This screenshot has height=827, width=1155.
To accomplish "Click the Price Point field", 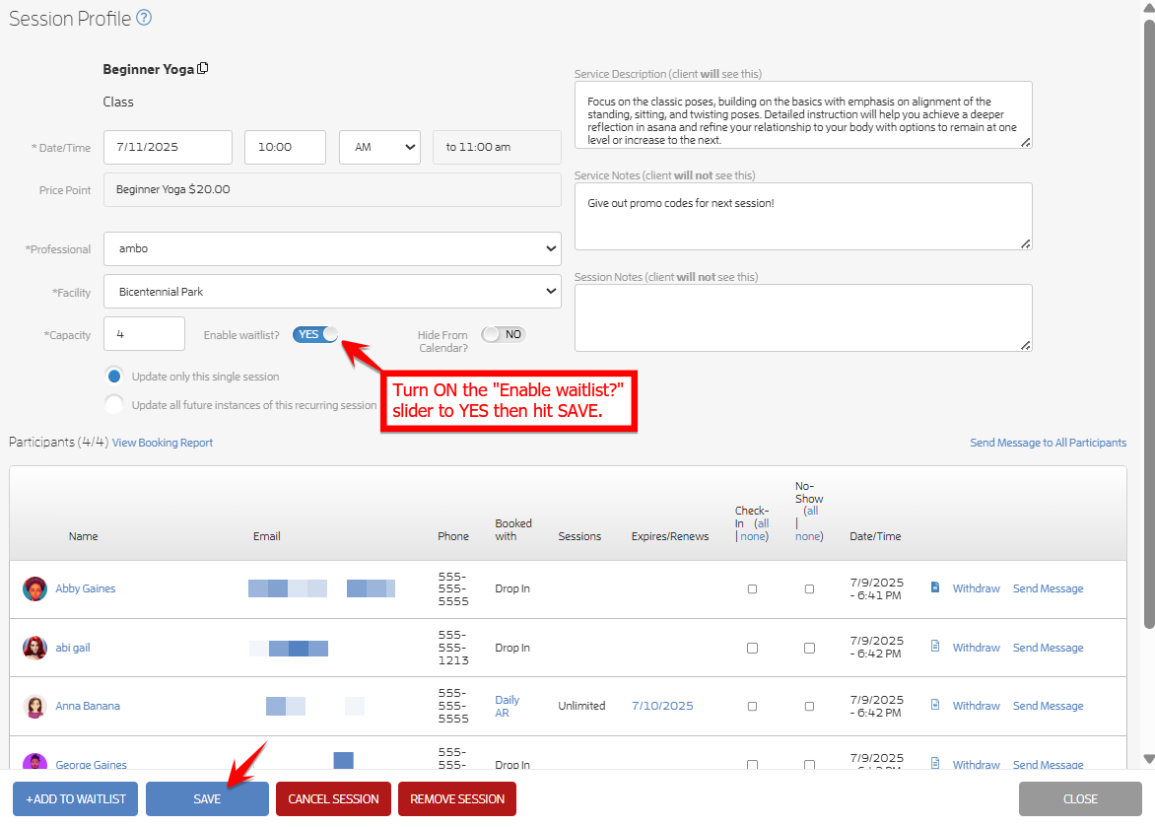I will click(x=332, y=189).
